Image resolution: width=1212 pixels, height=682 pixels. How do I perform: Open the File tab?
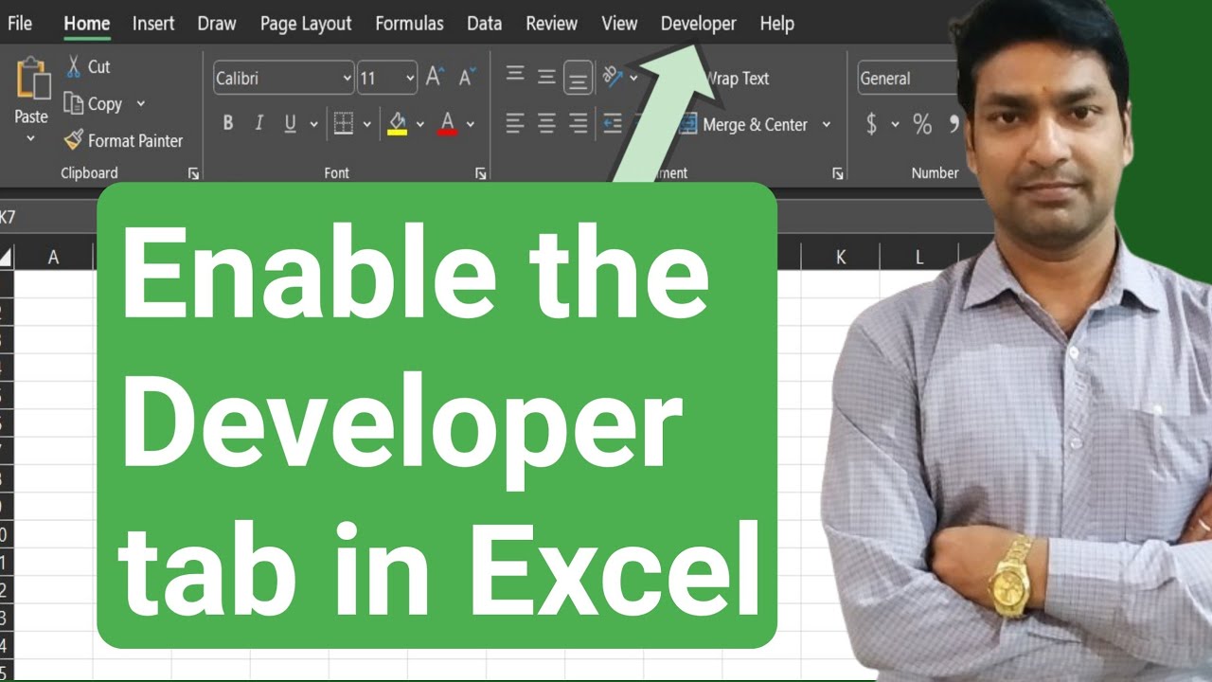point(20,24)
